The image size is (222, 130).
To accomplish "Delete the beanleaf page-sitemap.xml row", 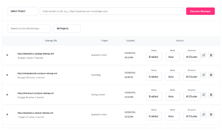I will tap(211, 55).
